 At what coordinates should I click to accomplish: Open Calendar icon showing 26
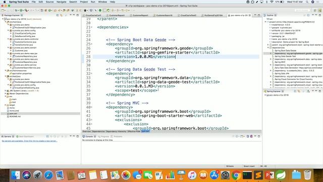click(82, 175)
